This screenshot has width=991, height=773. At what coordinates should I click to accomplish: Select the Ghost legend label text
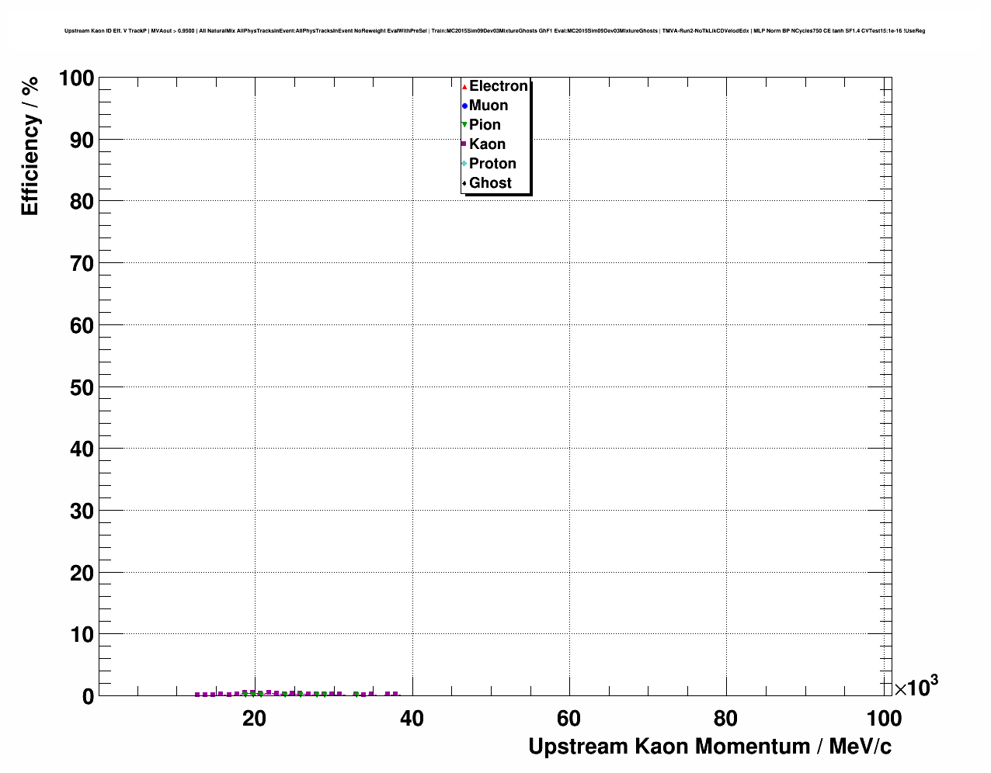point(490,183)
